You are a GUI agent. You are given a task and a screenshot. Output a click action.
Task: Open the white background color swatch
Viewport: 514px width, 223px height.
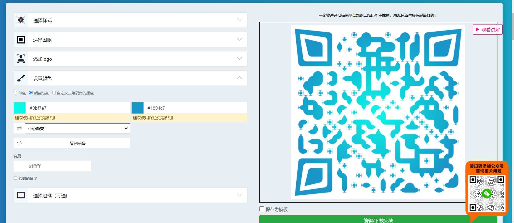coord(19,166)
